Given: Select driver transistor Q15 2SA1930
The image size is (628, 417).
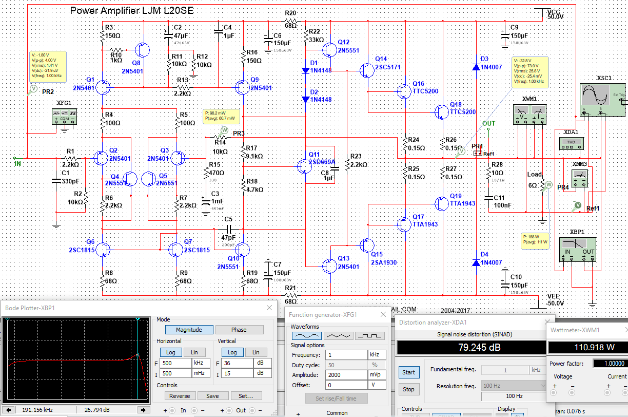Looking at the screenshot, I should [367, 244].
